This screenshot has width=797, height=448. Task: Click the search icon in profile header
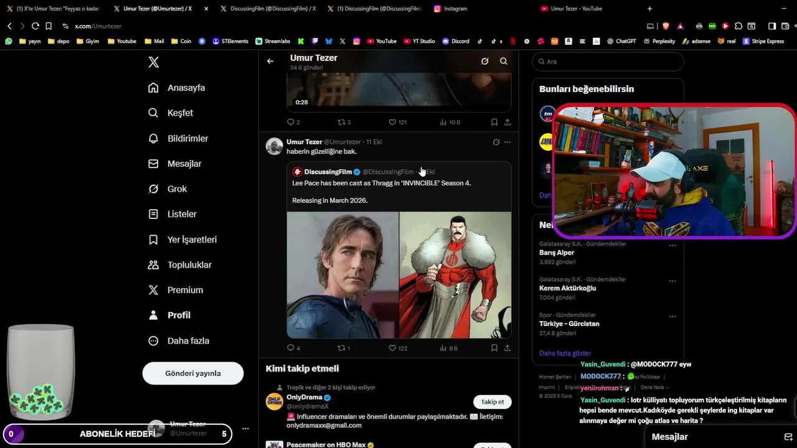[x=504, y=61]
